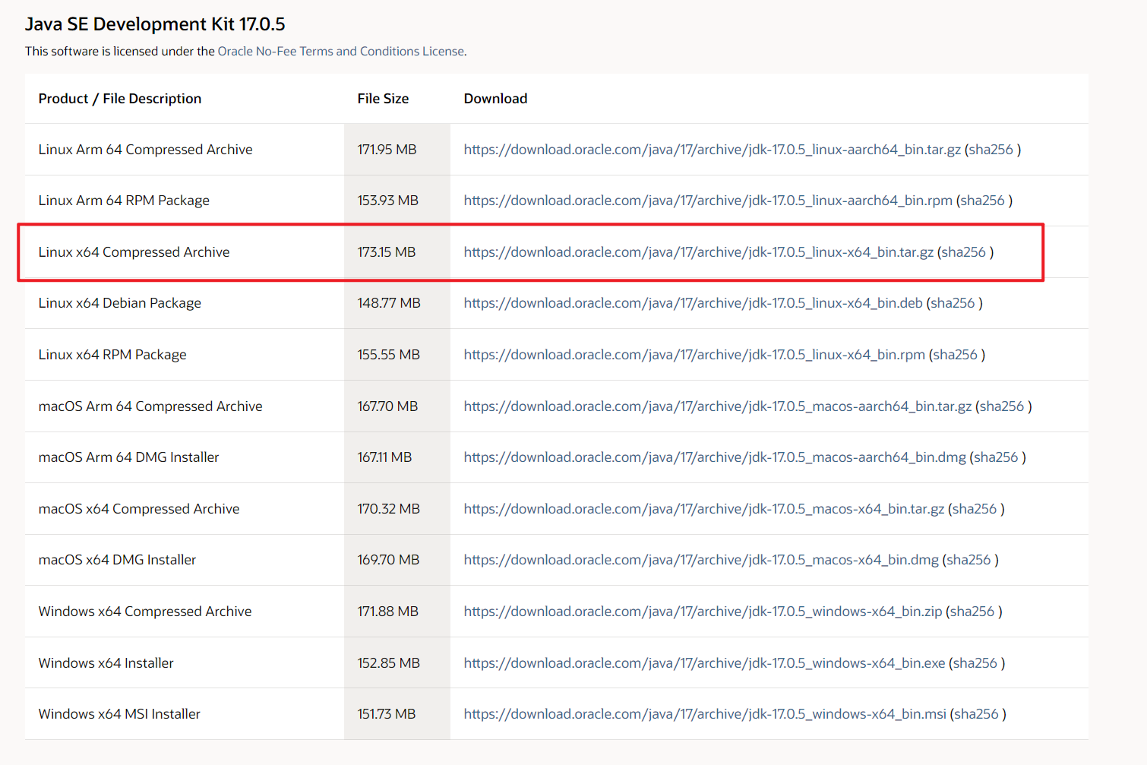1147x765 pixels.
Task: Select the Java SE Development Kit 17.0.5 heading
Action: coord(155,24)
